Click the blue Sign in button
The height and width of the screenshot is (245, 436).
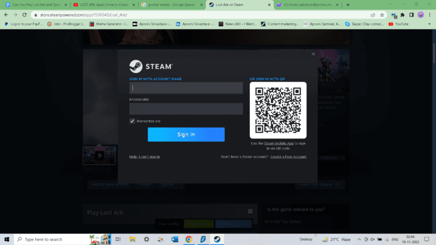coord(186,134)
